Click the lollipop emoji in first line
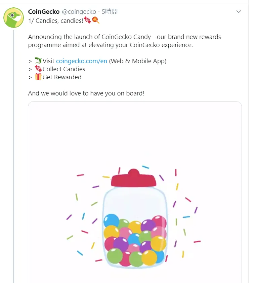This screenshot has height=283, width=255. tap(96, 20)
